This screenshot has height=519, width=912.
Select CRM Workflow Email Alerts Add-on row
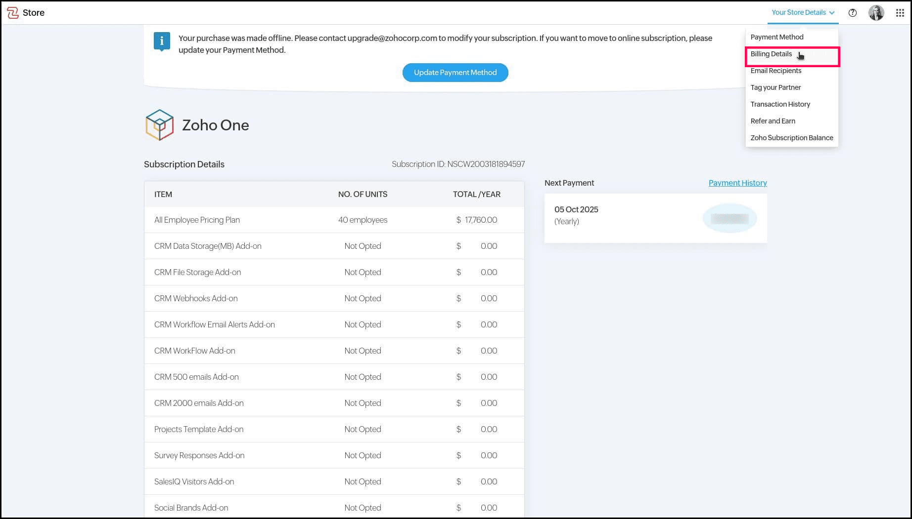(334, 324)
